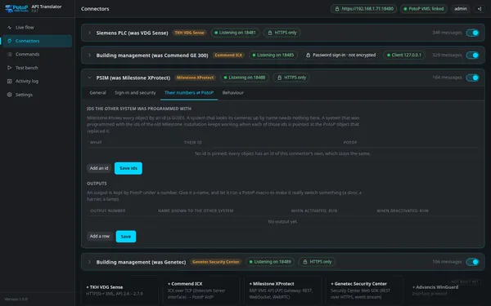The image size is (491, 306).
Task: Expand Building management (was Commend GE 300)
Action: [x=89, y=55]
